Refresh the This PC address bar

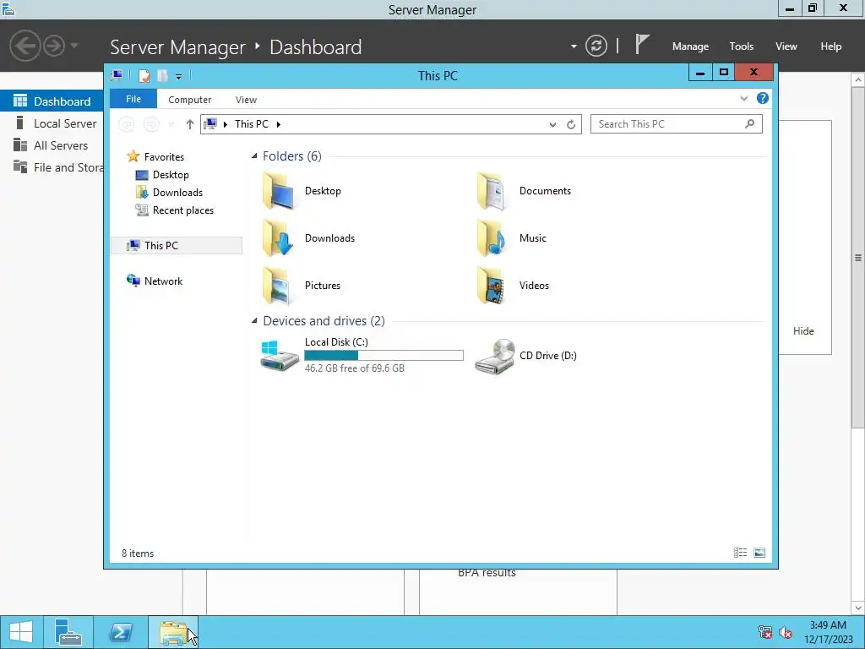pyautogui.click(x=571, y=125)
